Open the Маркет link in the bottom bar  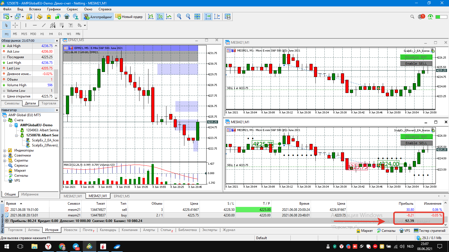click(x=365, y=231)
